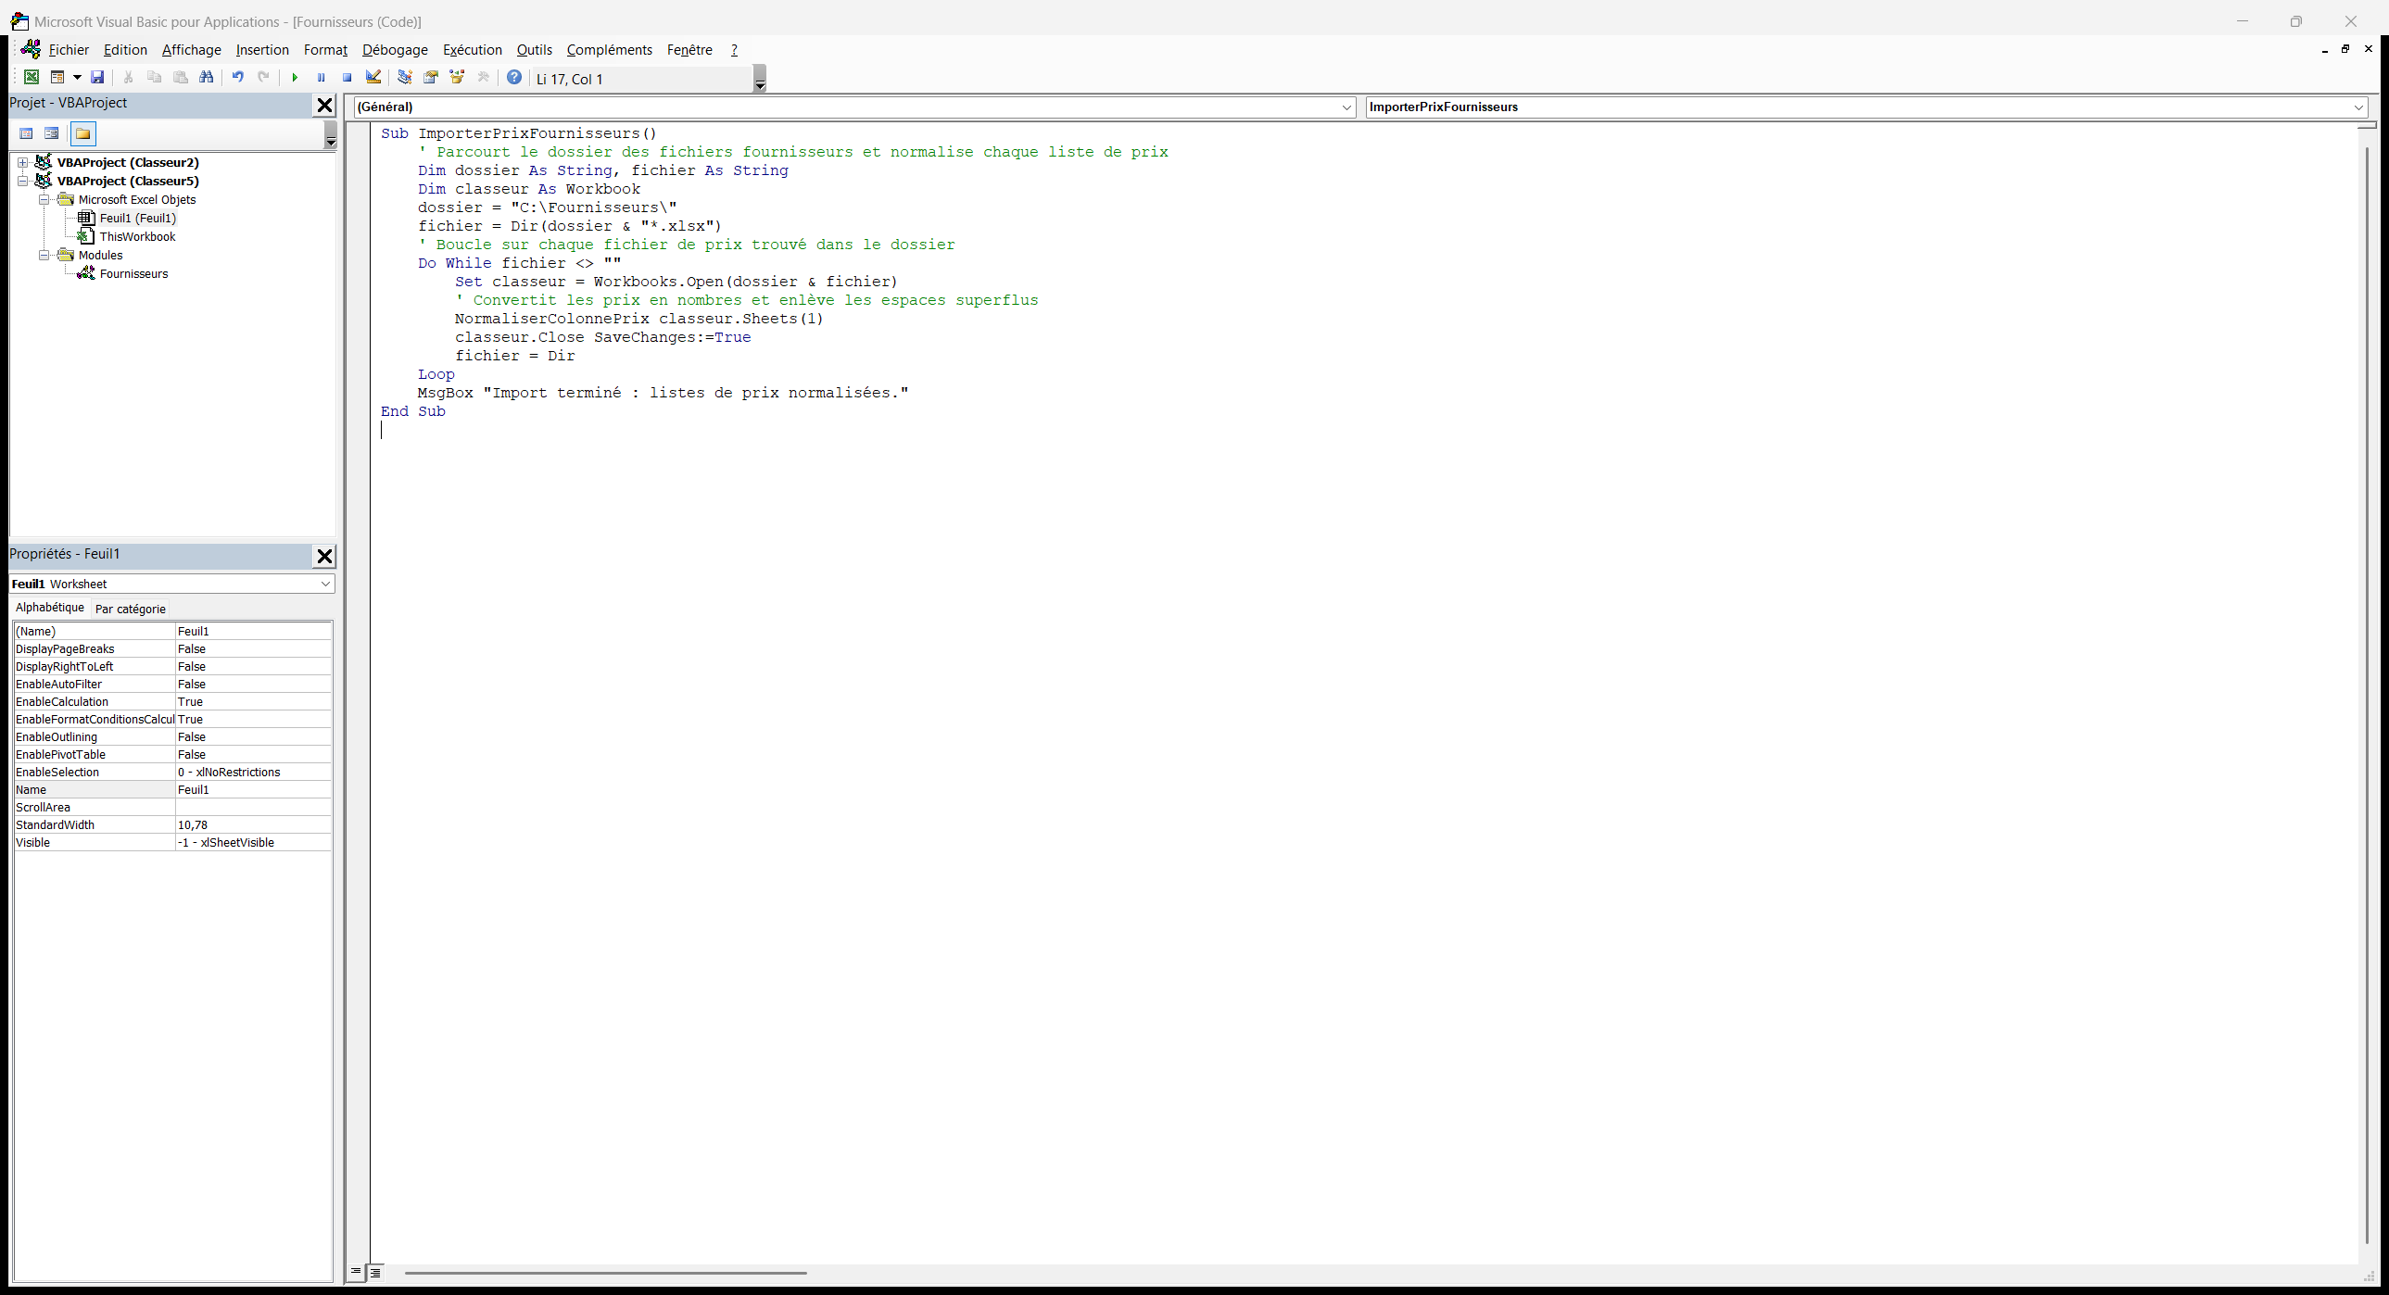Click the Show Code icon in the Project panel

tap(27, 134)
